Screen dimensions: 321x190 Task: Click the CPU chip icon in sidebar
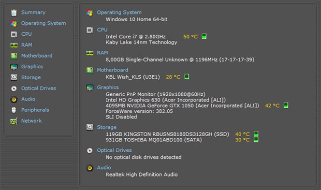pyautogui.click(x=13, y=34)
